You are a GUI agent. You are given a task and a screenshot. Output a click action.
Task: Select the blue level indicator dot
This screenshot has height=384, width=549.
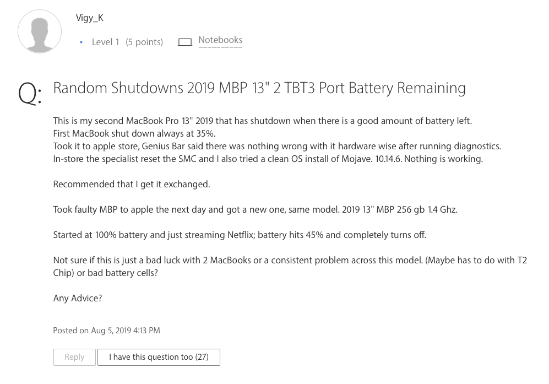click(x=81, y=42)
